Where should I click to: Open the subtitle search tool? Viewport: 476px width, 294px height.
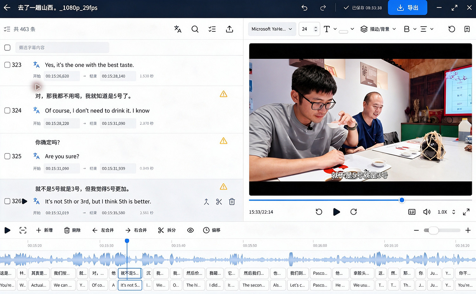(x=195, y=29)
